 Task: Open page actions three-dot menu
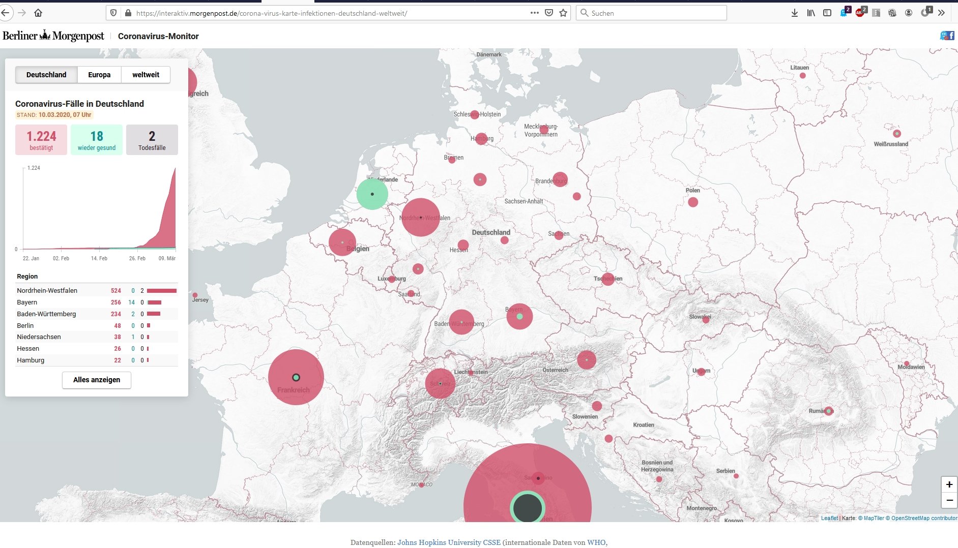click(x=534, y=13)
